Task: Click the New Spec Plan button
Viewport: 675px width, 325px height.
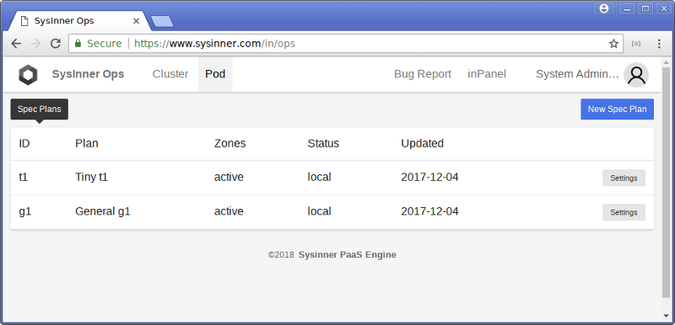Action: point(617,109)
